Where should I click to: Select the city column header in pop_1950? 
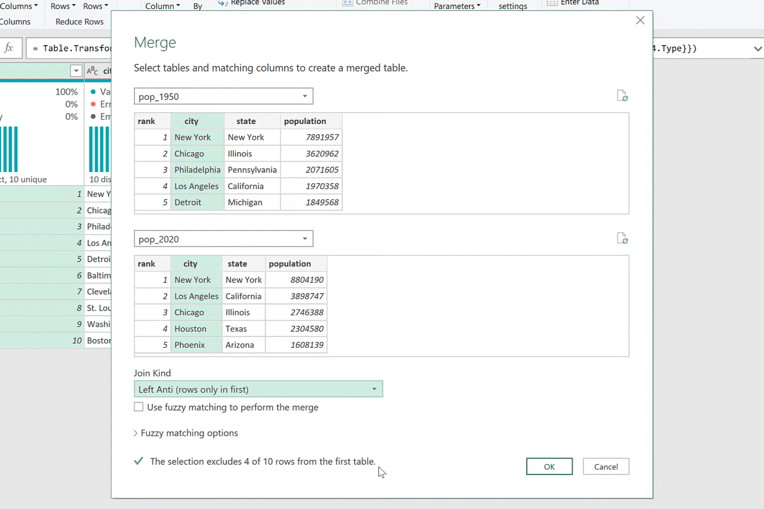197,121
